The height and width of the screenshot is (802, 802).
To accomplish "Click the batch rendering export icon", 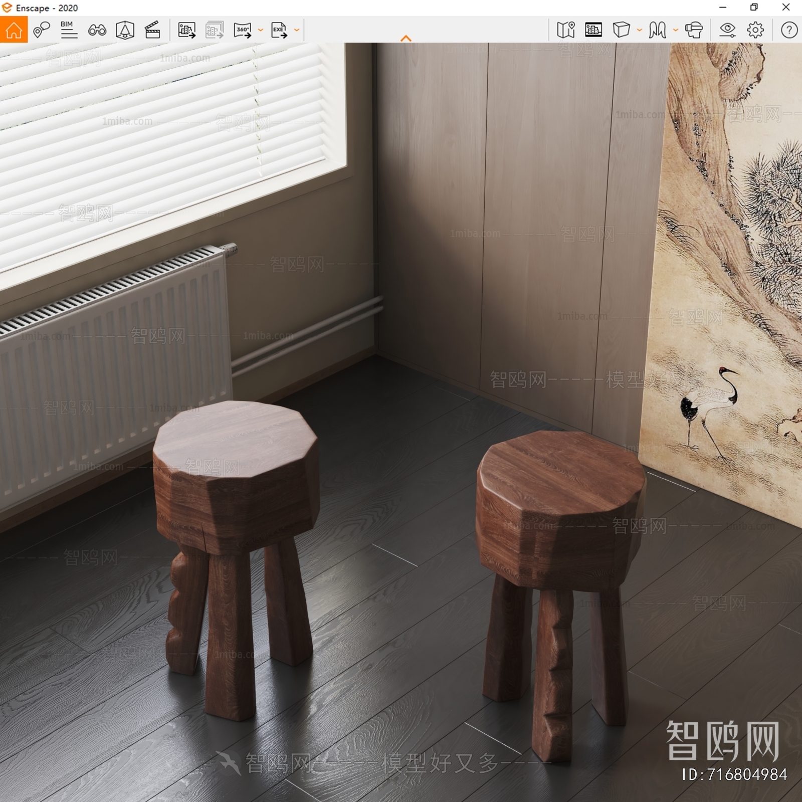I will (x=215, y=30).
